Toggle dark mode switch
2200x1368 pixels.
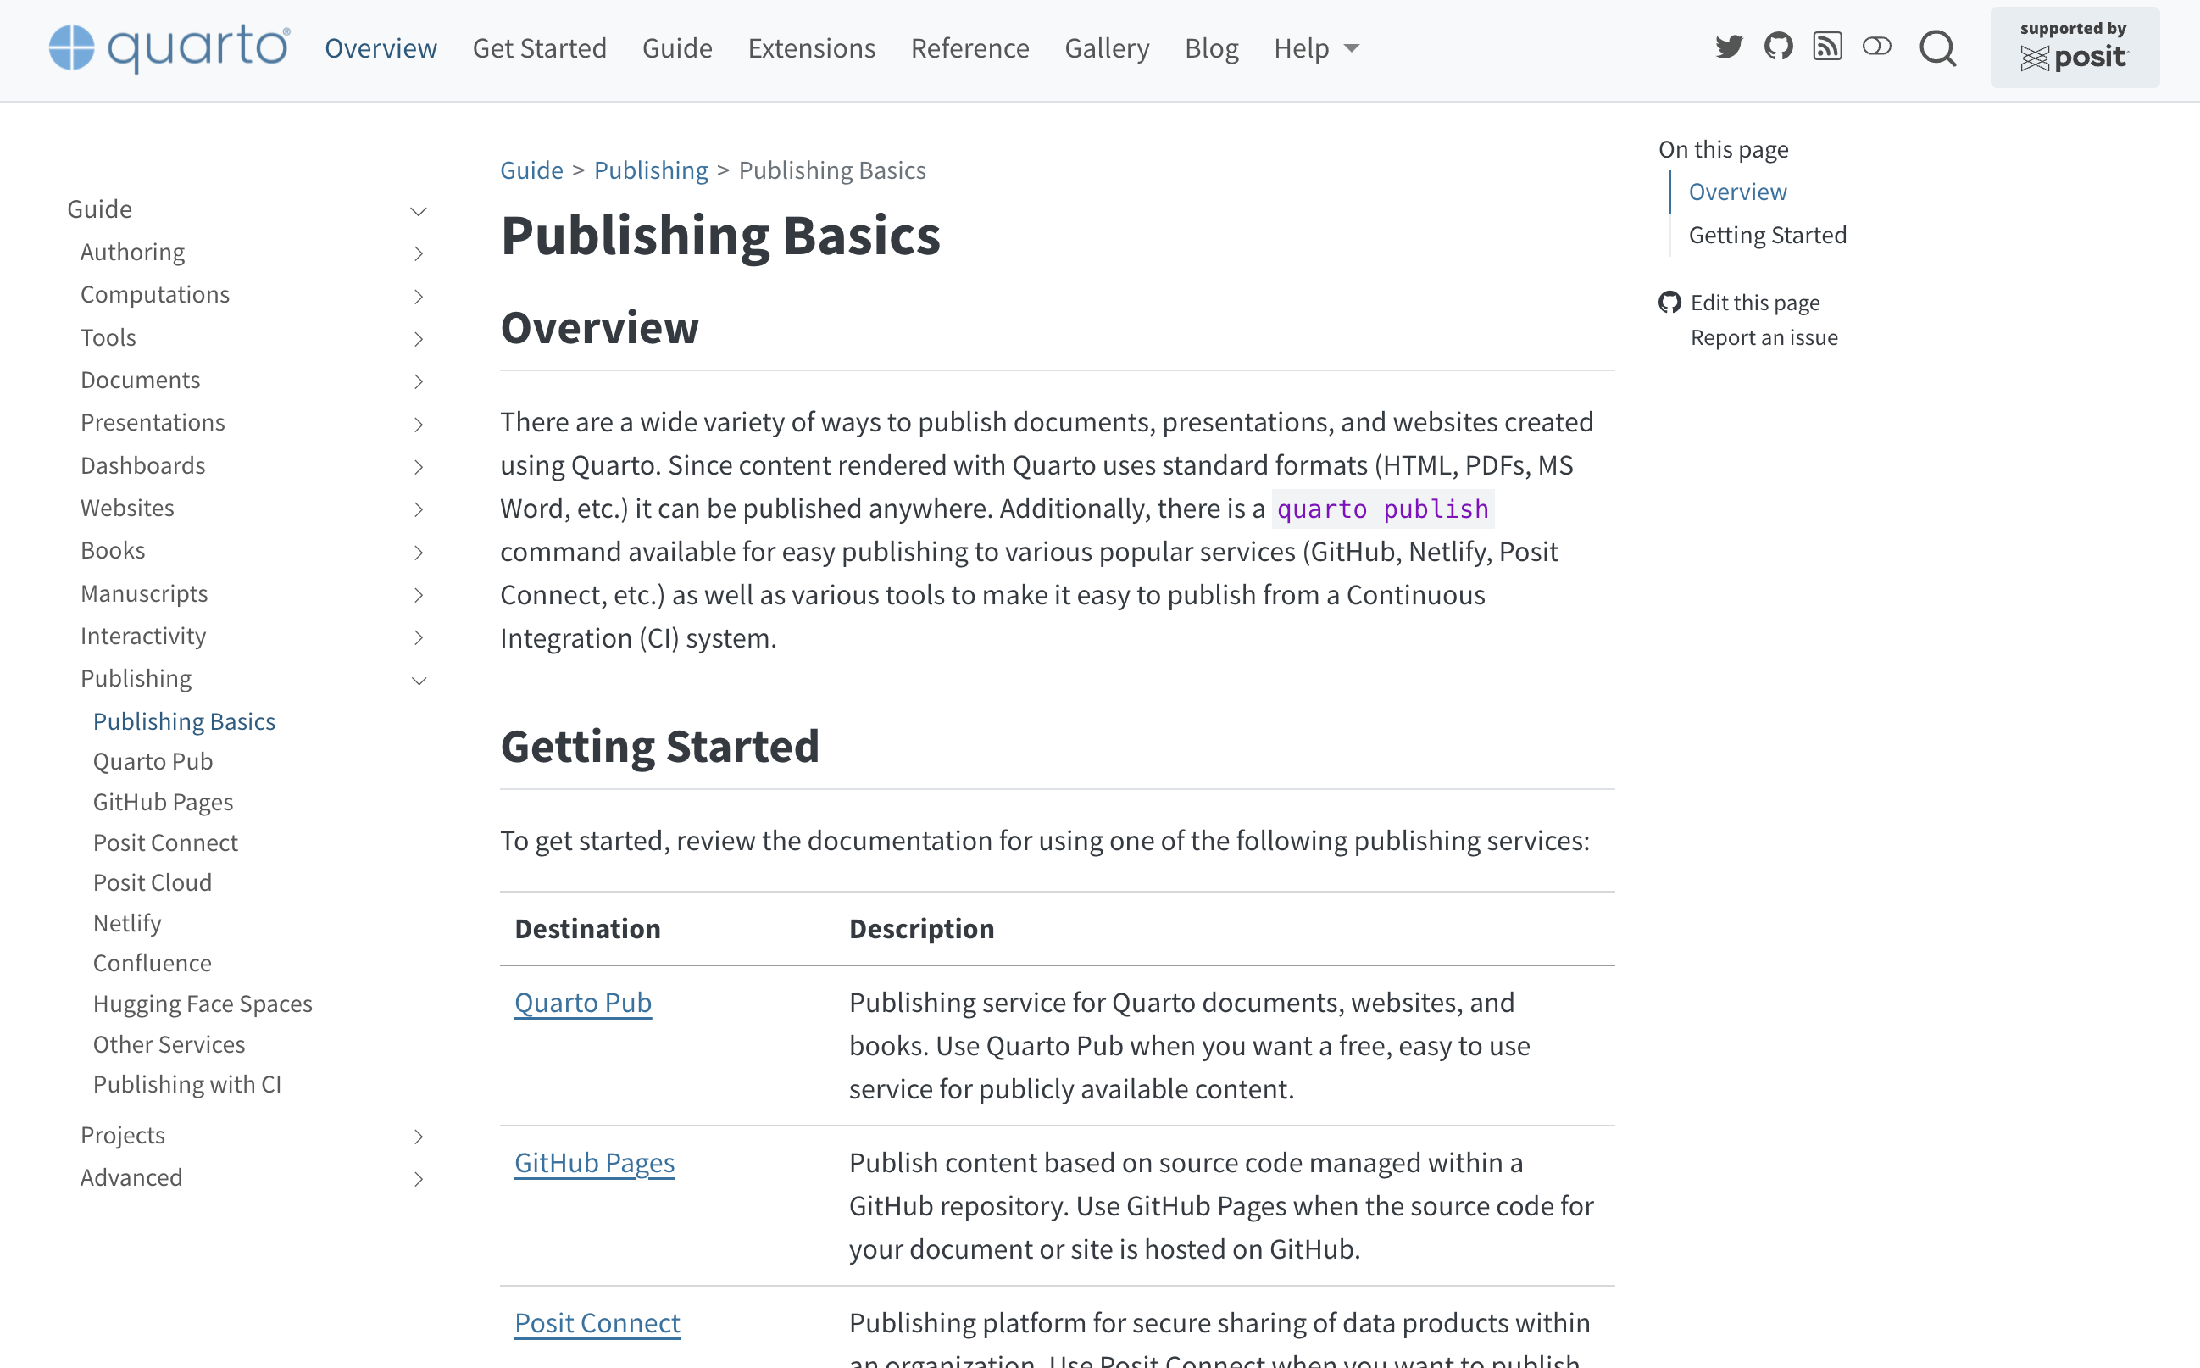click(x=1877, y=47)
